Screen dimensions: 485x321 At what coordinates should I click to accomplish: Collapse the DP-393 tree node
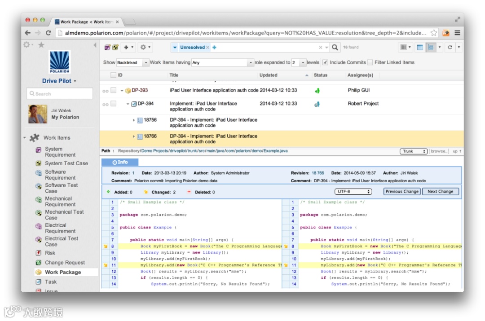122,91
